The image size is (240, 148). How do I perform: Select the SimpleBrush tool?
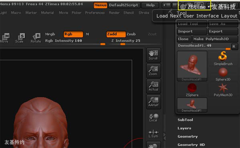click(223, 59)
